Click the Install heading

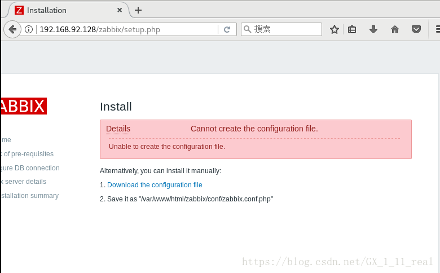(x=116, y=107)
